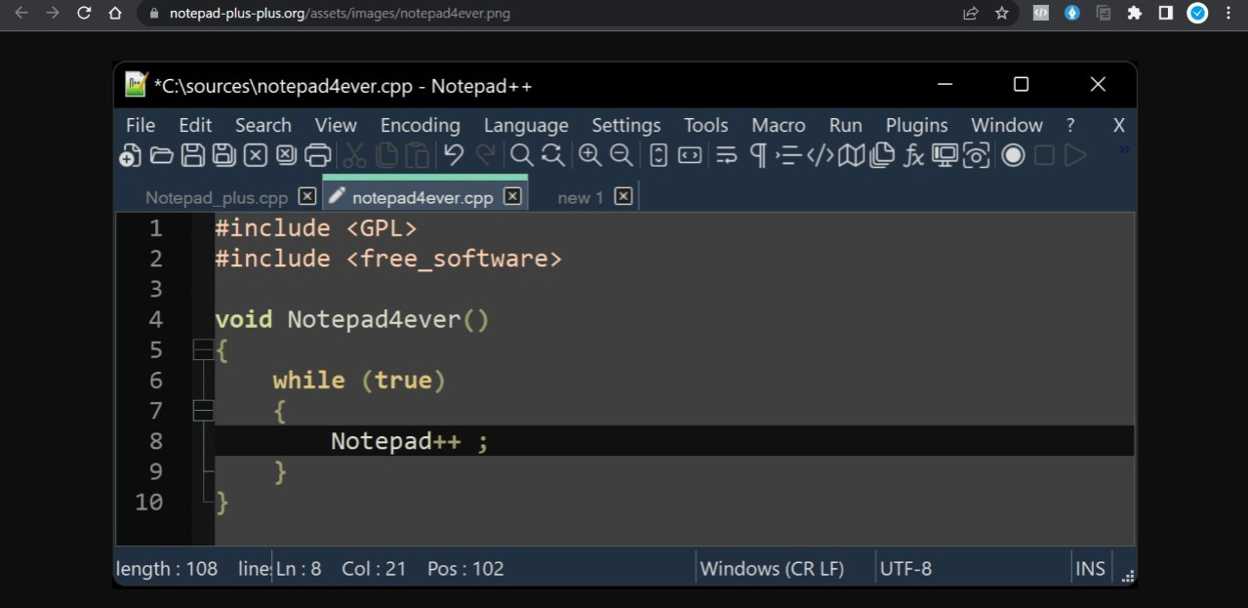
Task: Click the New file toolbar icon
Action: pos(130,155)
